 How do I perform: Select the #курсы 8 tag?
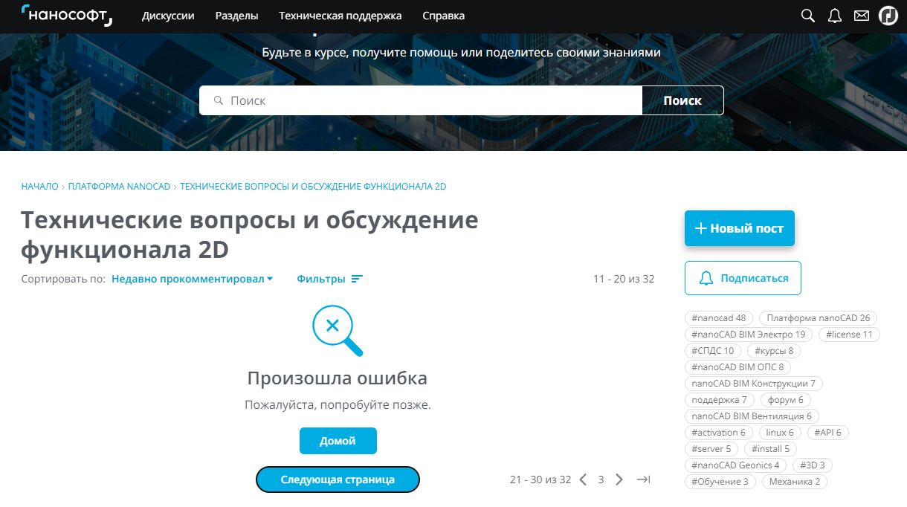coord(774,351)
